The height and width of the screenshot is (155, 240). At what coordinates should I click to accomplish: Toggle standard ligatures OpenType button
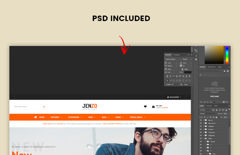click(x=167, y=81)
